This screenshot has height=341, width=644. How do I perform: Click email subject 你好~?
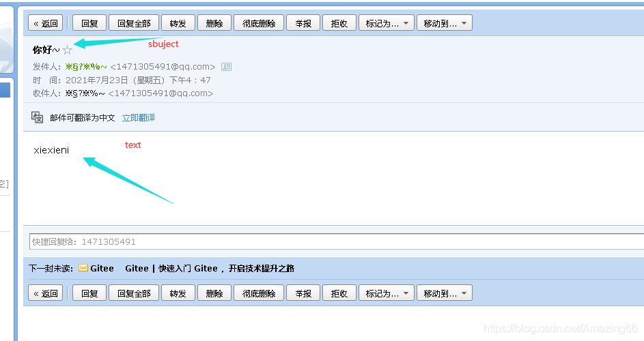[x=46, y=50]
